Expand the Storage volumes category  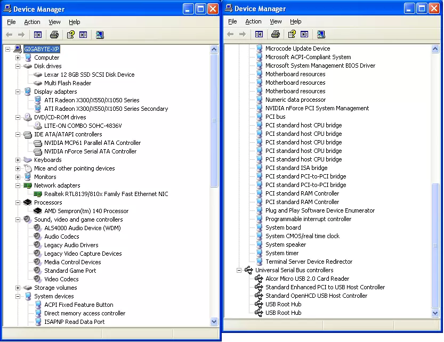[18, 288]
